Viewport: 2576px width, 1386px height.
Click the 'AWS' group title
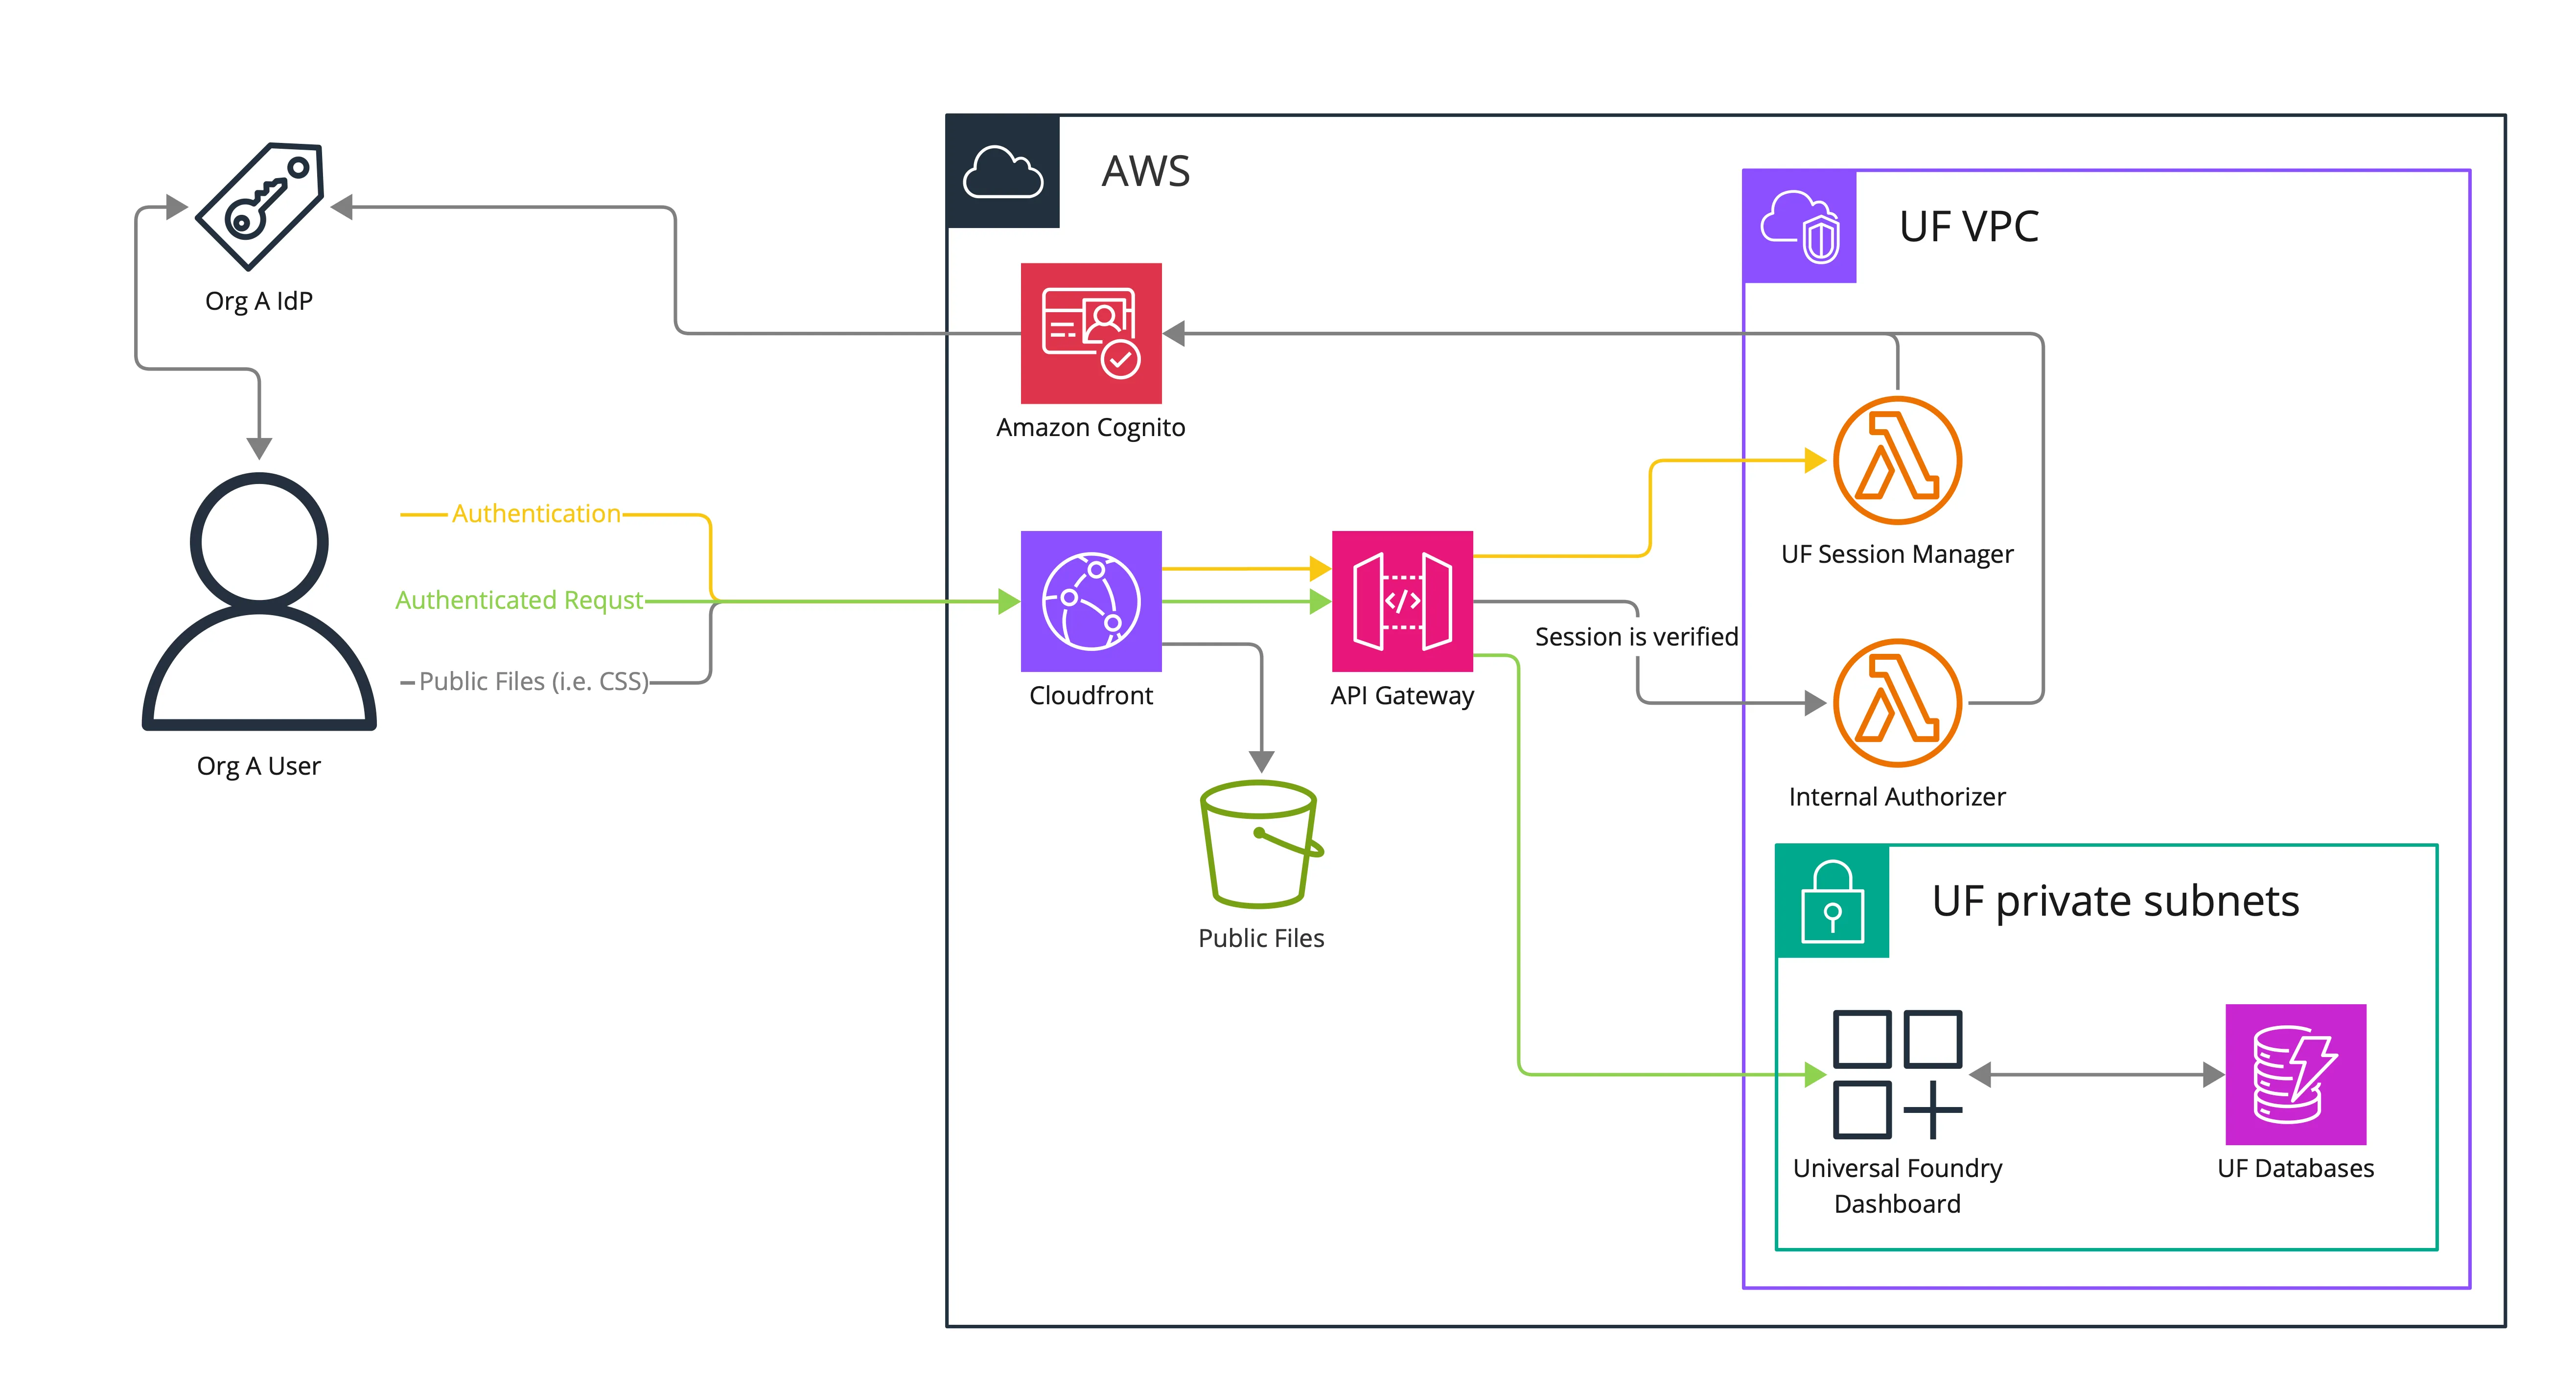pyautogui.click(x=1146, y=171)
